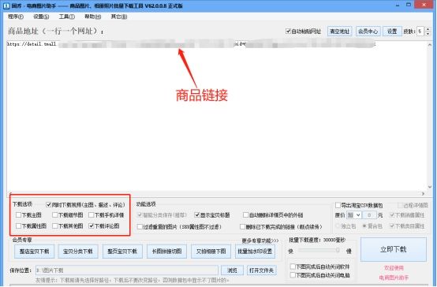This screenshot has width=437, height=287.
Task: Click the URL area scrollbar down arrow
Action: (x=430, y=187)
